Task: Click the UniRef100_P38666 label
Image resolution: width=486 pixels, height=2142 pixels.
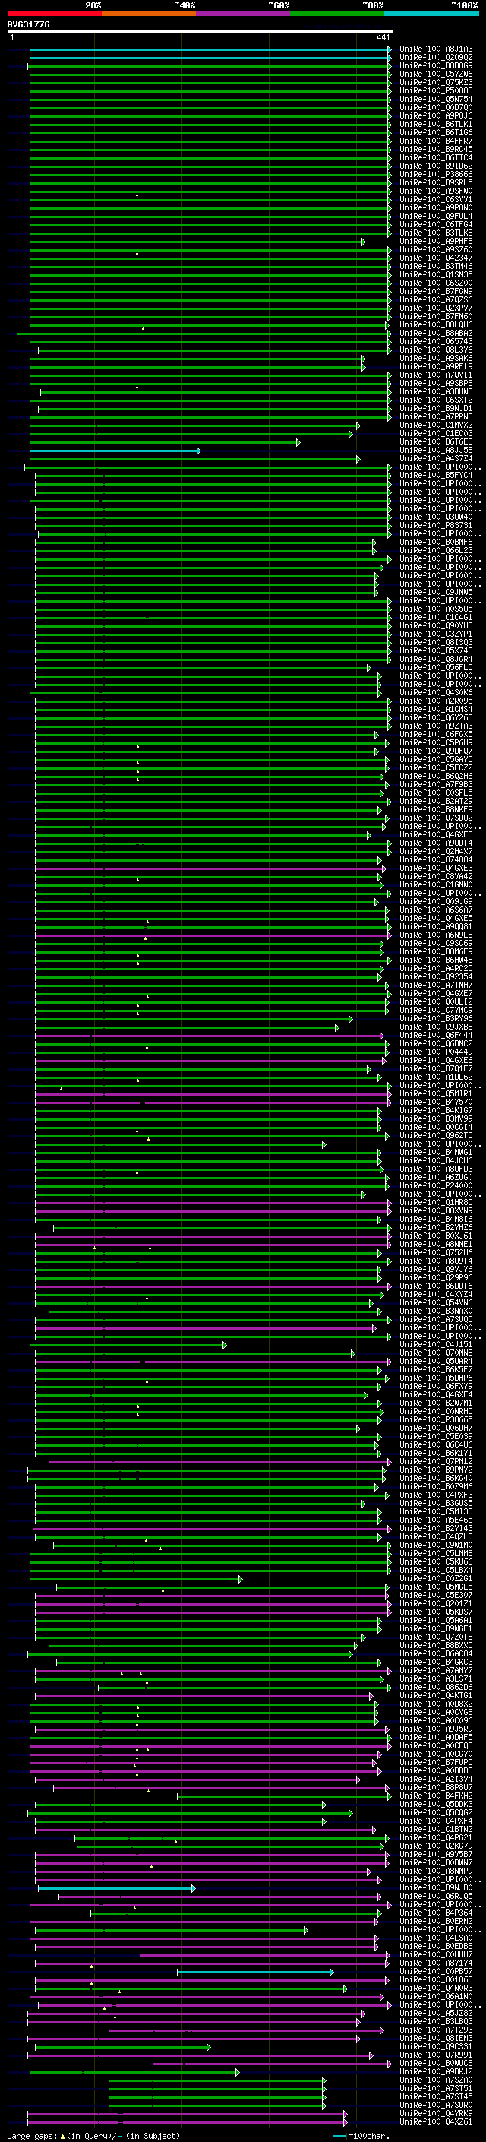Action: (436, 175)
